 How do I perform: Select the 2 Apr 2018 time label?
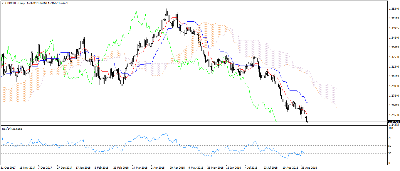click(x=158, y=168)
